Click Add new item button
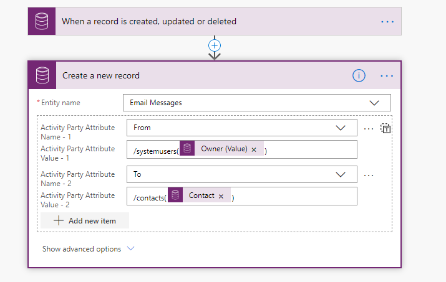 click(85, 220)
